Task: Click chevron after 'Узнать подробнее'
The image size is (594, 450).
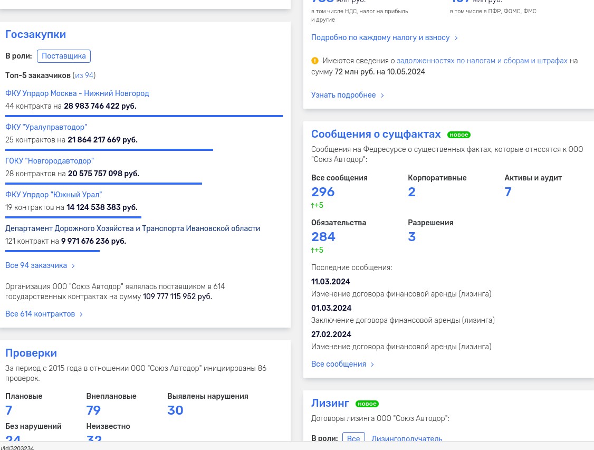Action: pos(382,95)
